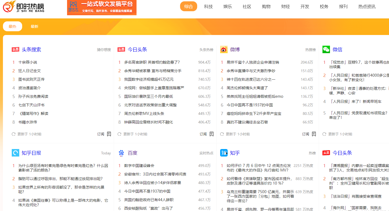Click 订阅 in 微博 card

(x=306, y=134)
